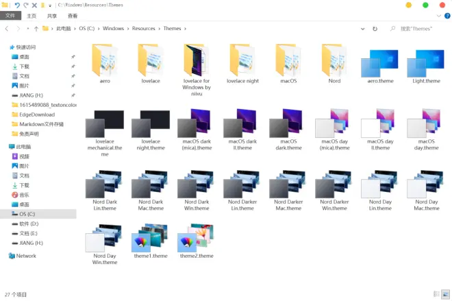Select Nord Dark Lin.theme file
This screenshot has width=452, height=301.
pos(105,191)
